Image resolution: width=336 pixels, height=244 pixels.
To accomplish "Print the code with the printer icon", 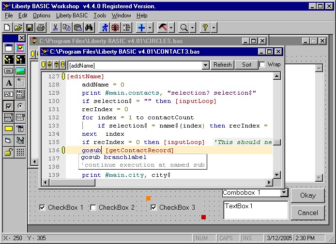I will click(x=41, y=28).
